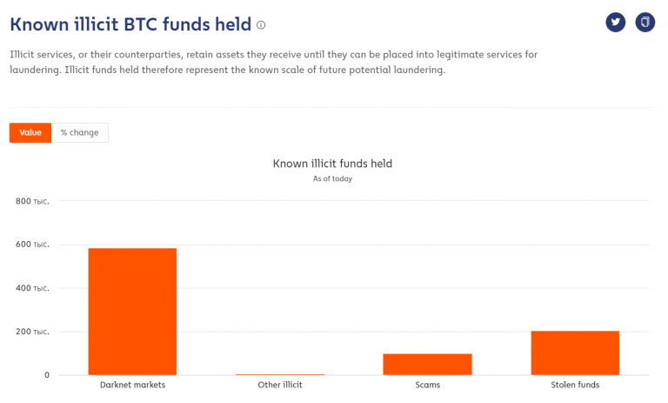The height and width of the screenshot is (403, 668).
Task: Click the Known illicit BTC funds held heading
Action: tap(130, 24)
